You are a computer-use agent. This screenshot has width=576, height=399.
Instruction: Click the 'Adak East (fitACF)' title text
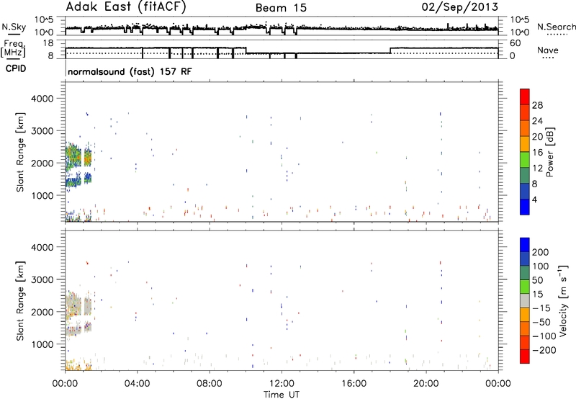[126, 7]
